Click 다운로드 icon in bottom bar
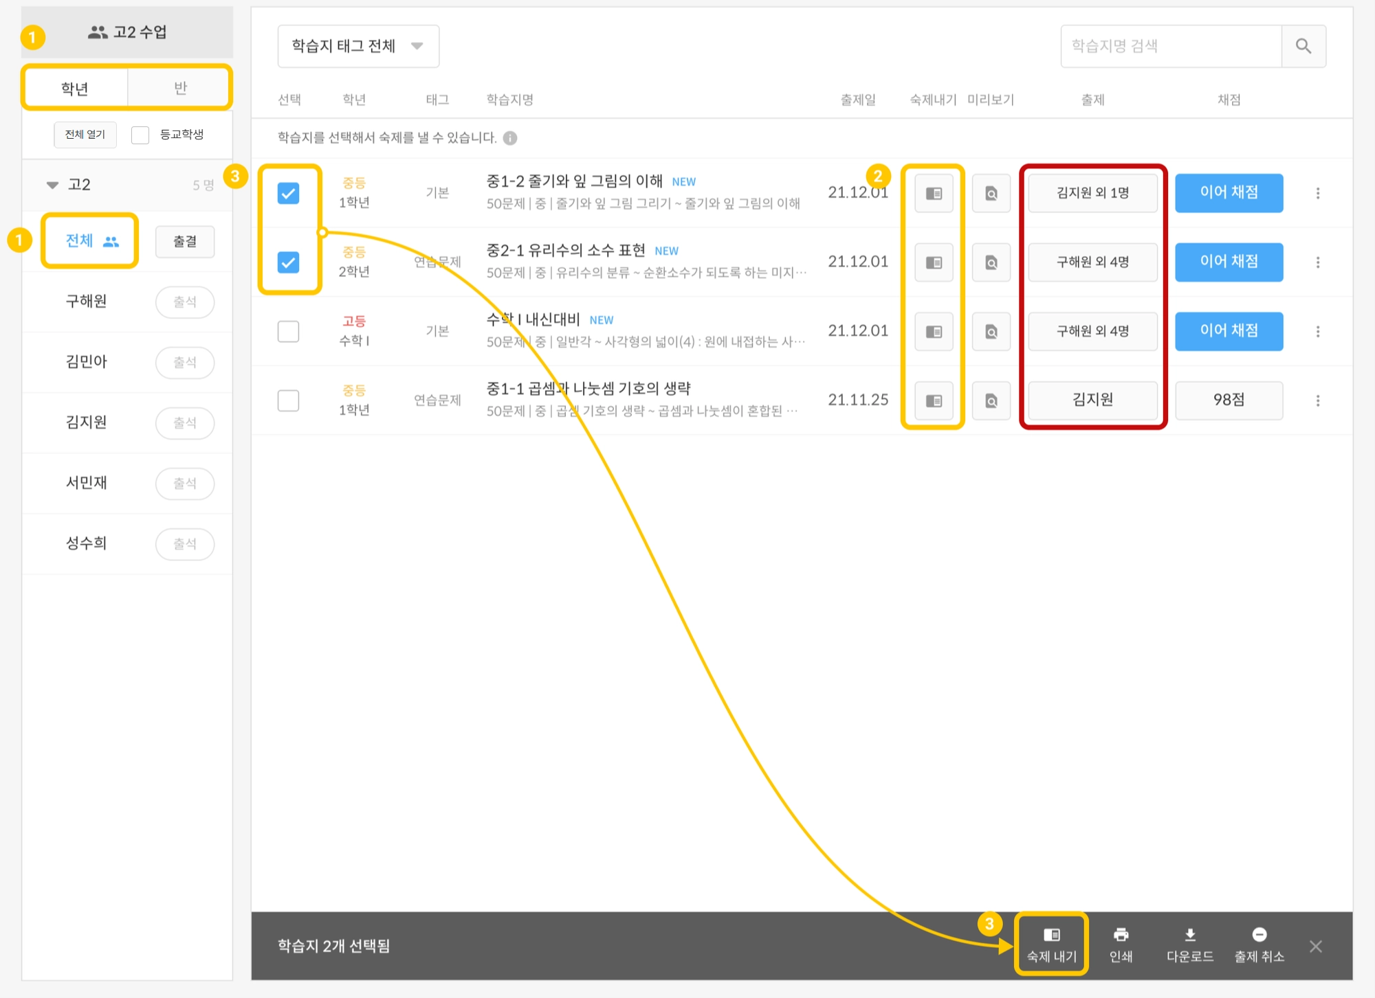The width and height of the screenshot is (1375, 998). pyautogui.click(x=1189, y=935)
